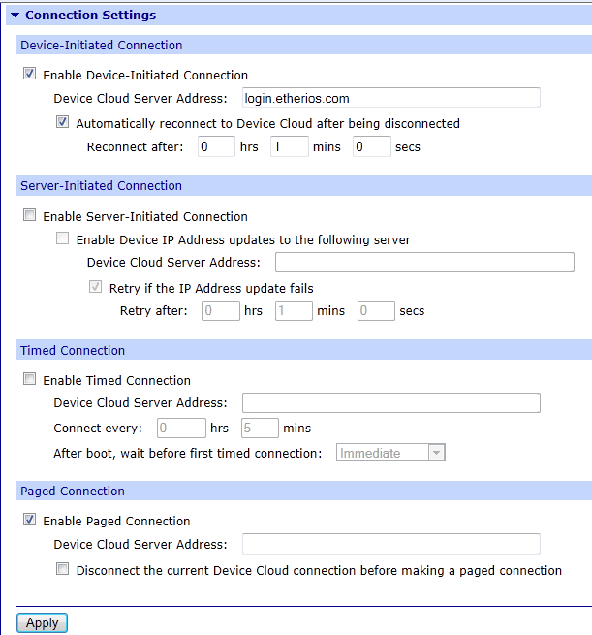Screen dimensions: 592x635
Task: Check disconnect current connection before paged connection
Action: (x=63, y=570)
